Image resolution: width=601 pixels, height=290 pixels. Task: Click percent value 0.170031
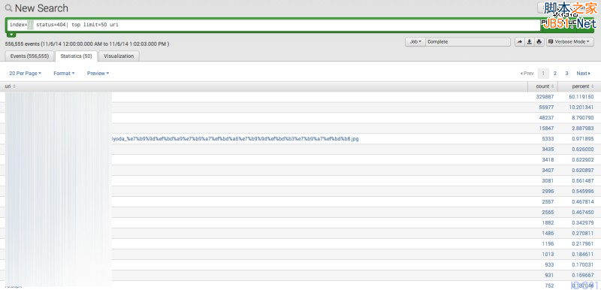(583, 264)
